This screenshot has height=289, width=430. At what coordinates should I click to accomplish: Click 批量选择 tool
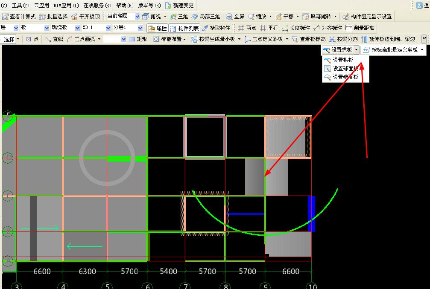coord(53,17)
